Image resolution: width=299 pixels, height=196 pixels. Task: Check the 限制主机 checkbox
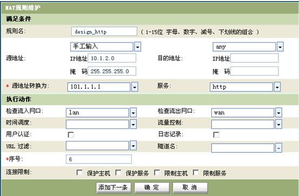point(157,173)
